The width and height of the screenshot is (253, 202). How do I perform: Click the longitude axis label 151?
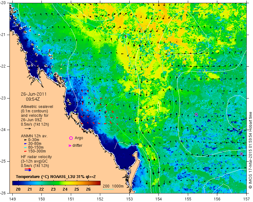coord(71,199)
